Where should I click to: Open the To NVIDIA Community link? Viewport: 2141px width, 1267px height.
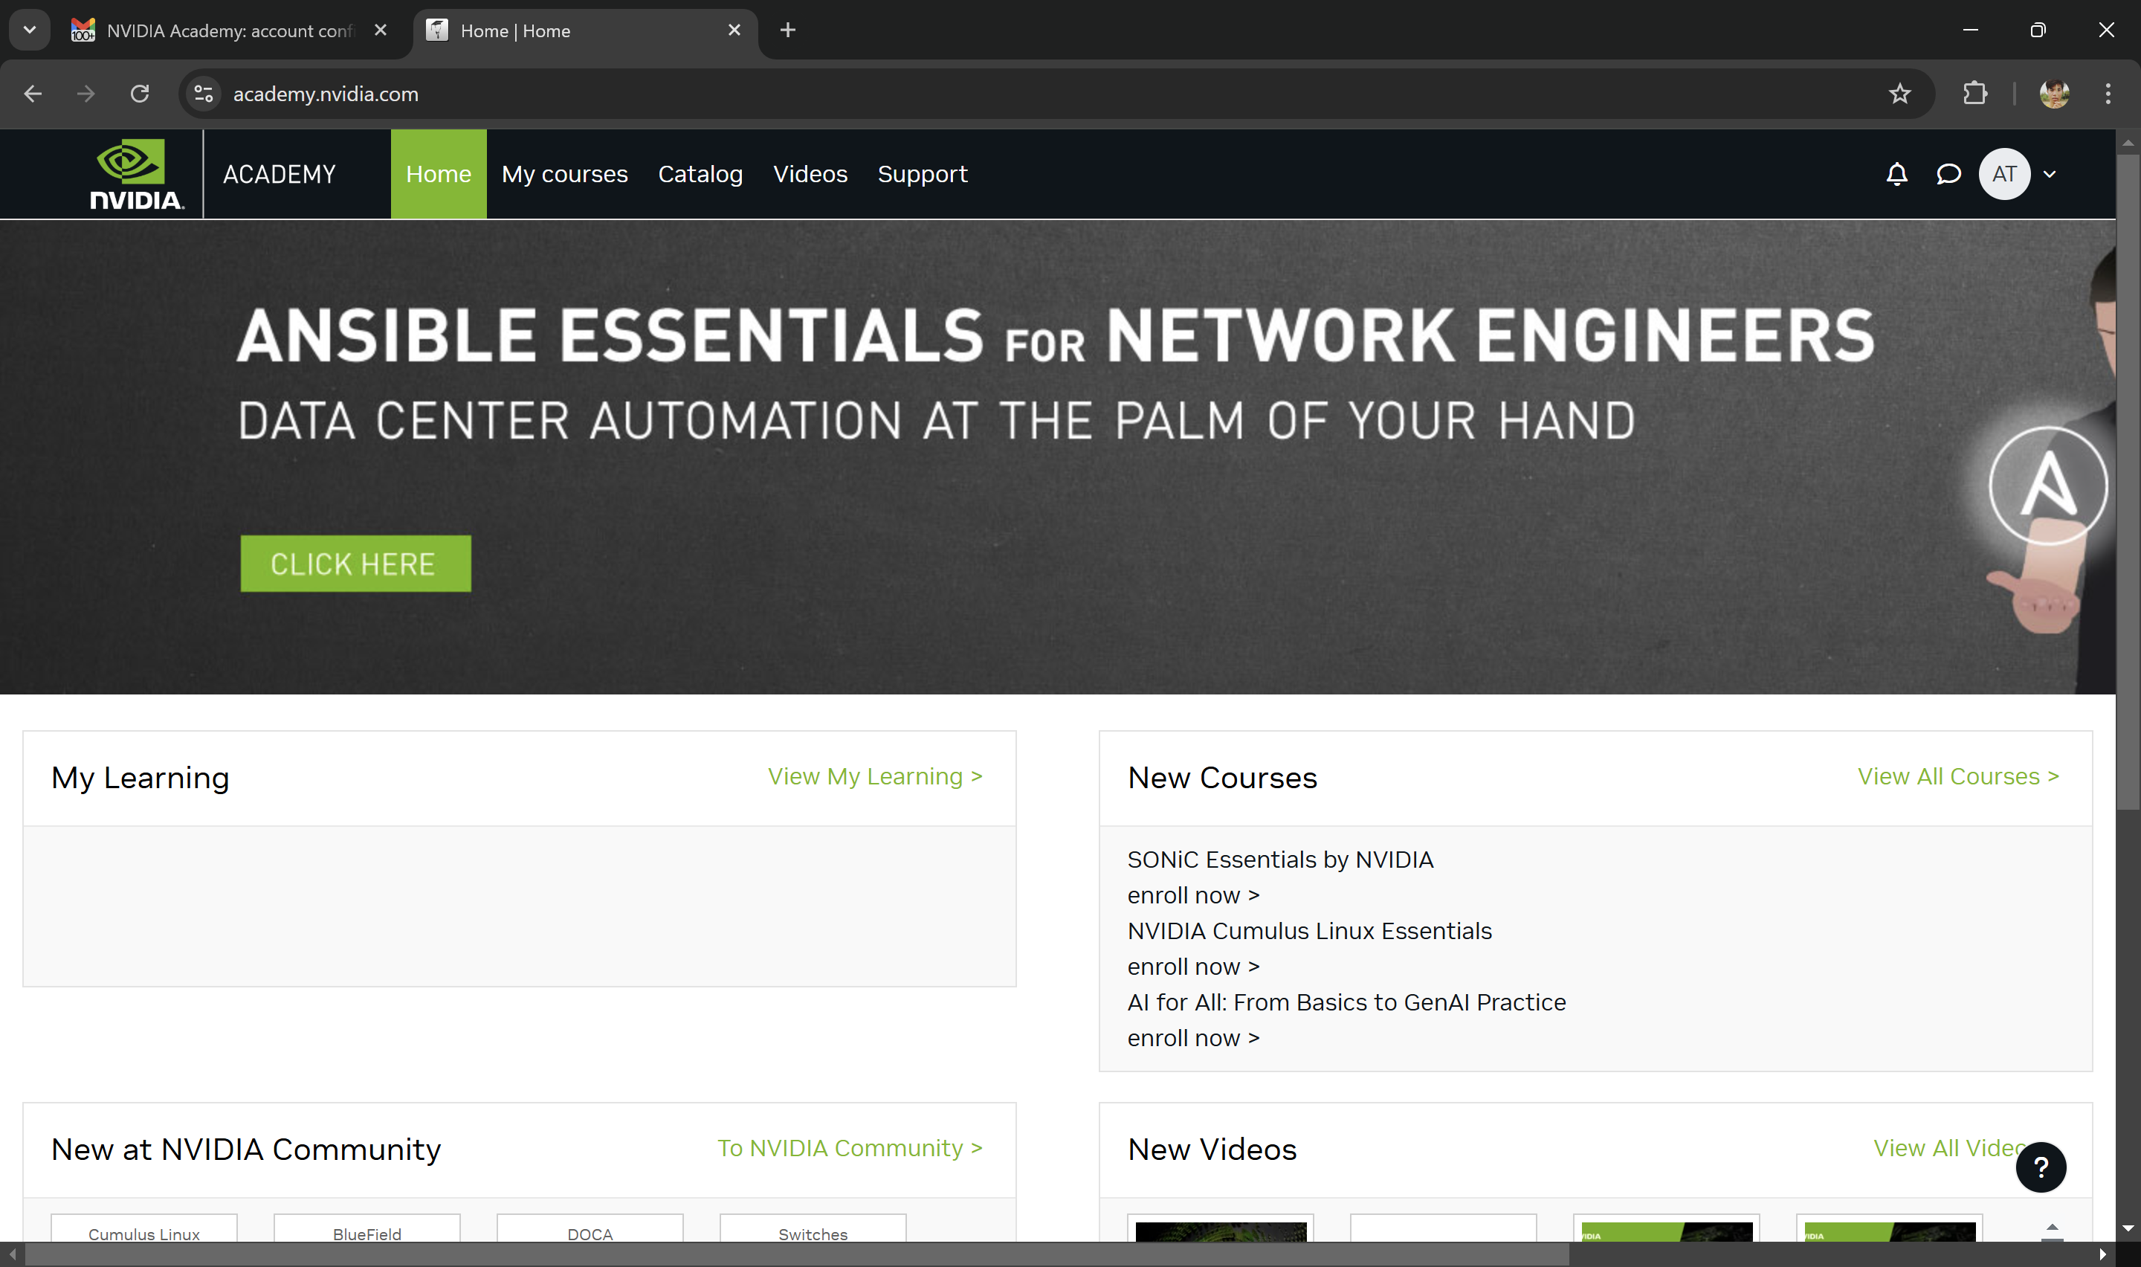coord(849,1148)
